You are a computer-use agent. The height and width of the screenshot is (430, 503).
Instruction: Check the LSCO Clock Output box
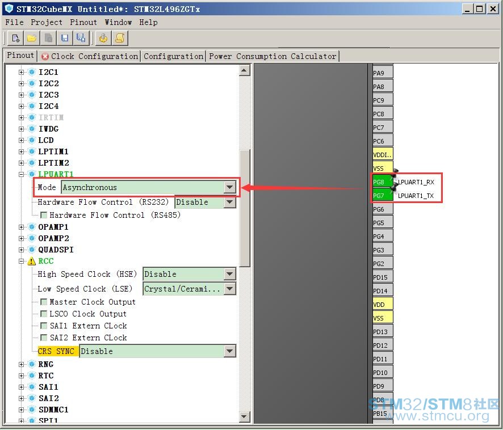click(44, 314)
